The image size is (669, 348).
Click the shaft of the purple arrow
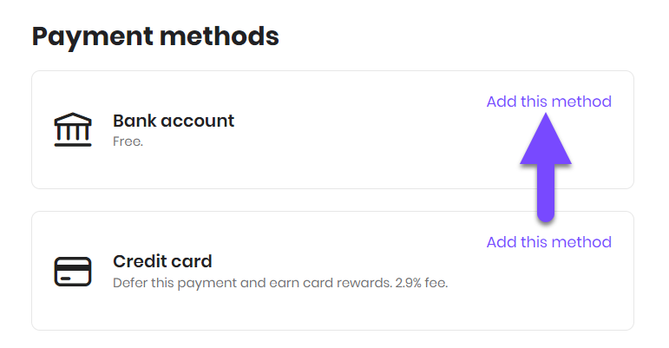pos(546,192)
